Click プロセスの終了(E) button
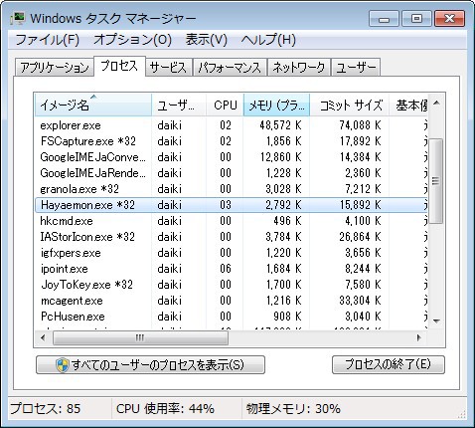 pyautogui.click(x=389, y=365)
